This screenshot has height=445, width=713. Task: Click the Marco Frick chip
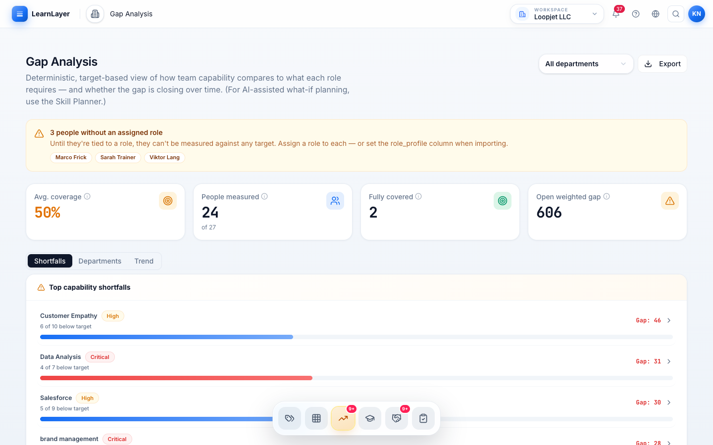[x=71, y=157]
